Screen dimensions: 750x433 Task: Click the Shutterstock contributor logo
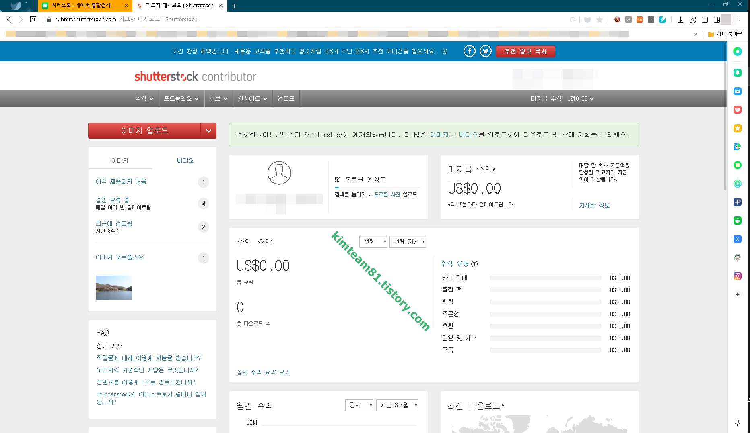pyautogui.click(x=195, y=76)
